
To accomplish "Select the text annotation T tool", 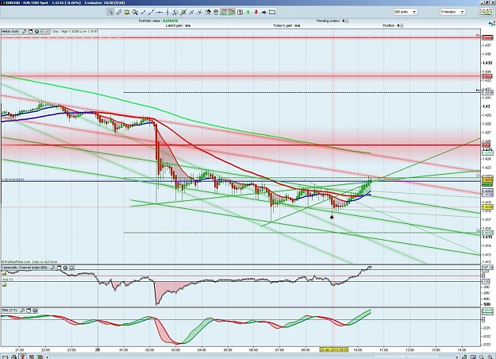I will [240, 13].
